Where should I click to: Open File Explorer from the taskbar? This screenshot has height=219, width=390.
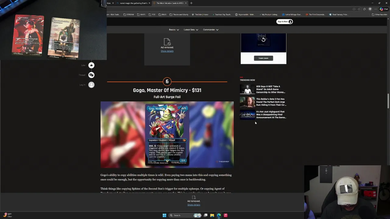pos(212,215)
